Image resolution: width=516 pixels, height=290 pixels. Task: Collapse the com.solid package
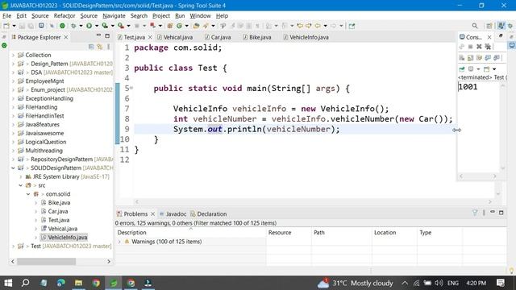coord(28,194)
